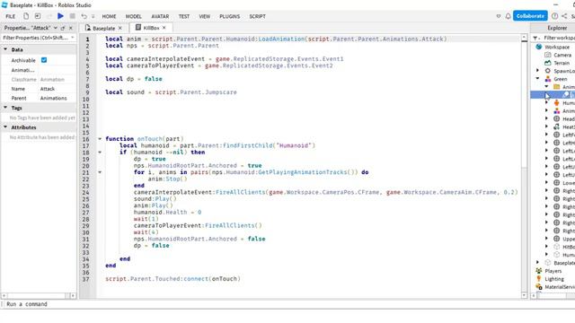Expand the Baseplate tree node
The image size is (575, 323).
[x=538, y=262]
